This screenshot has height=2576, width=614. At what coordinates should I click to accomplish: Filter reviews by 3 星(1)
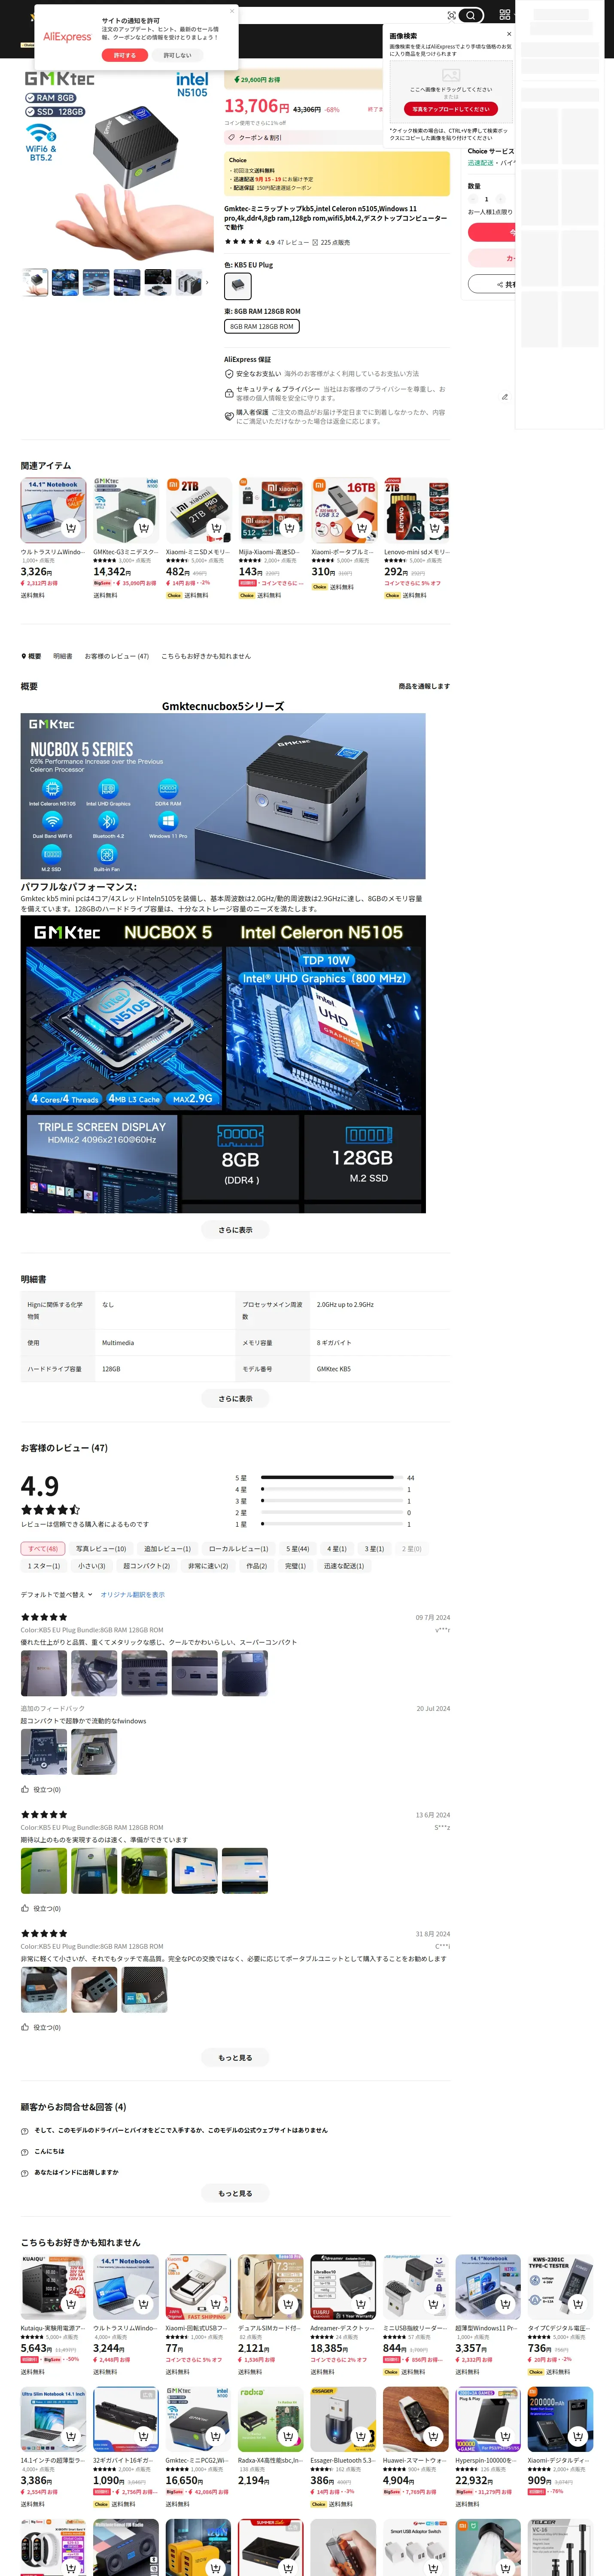[x=374, y=1548]
